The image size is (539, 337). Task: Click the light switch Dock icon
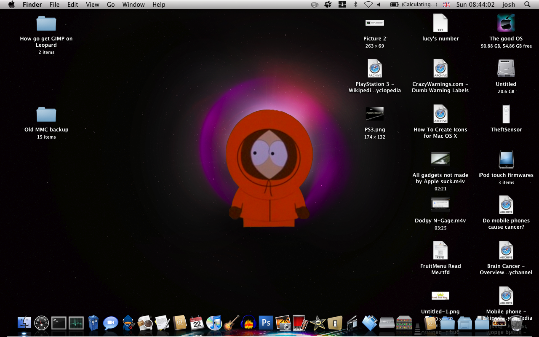[335, 323]
